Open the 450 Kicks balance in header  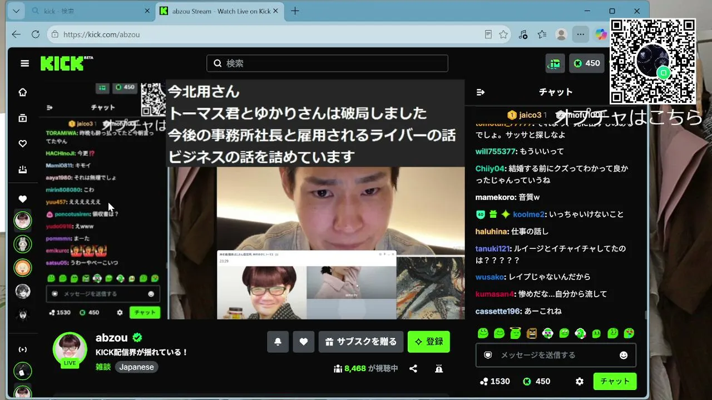pos(587,63)
